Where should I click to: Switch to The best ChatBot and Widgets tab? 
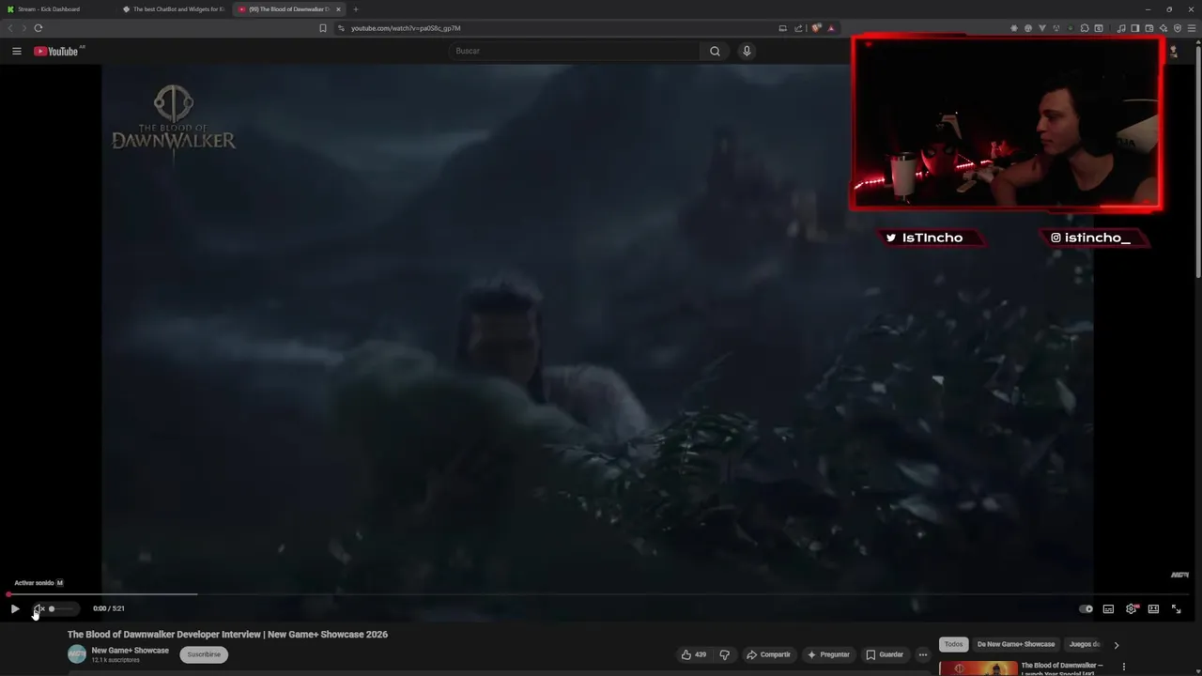(x=173, y=9)
